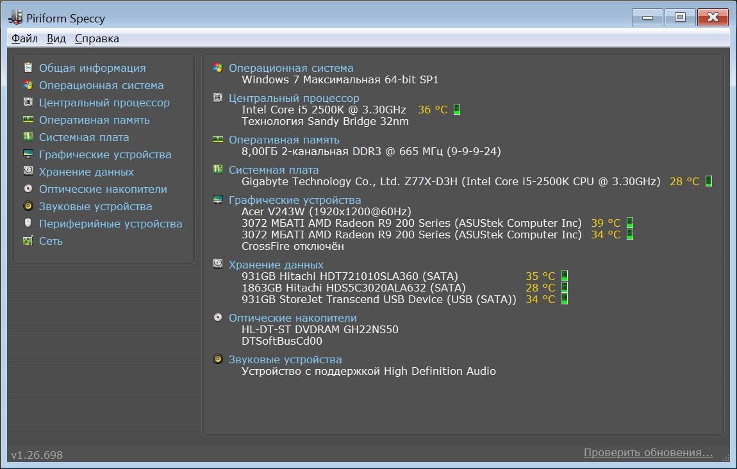Screen dimensions: 737x469
Task: Click Windows 7 Максимальная 64-bit SP1 text
Action: [x=340, y=79]
